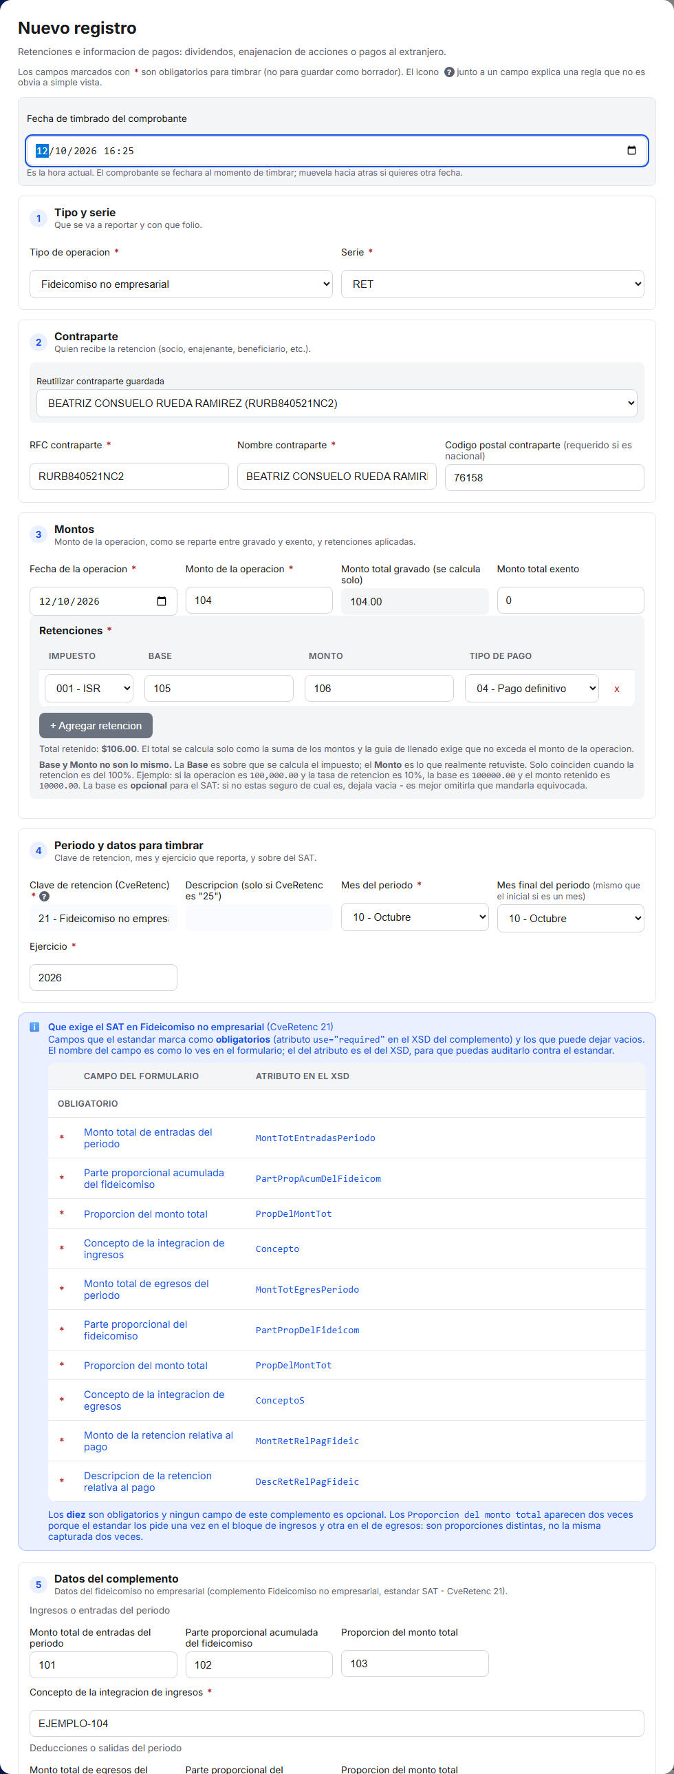Click the help icon in the intro paragraph
The image size is (674, 1774).
[x=449, y=72]
